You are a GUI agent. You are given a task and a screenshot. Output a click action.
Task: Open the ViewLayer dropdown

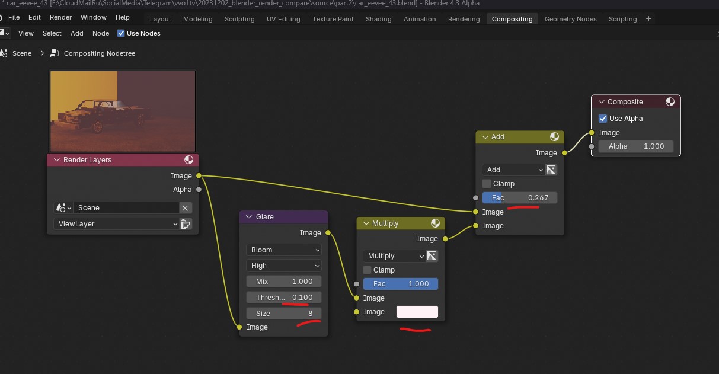(x=116, y=224)
